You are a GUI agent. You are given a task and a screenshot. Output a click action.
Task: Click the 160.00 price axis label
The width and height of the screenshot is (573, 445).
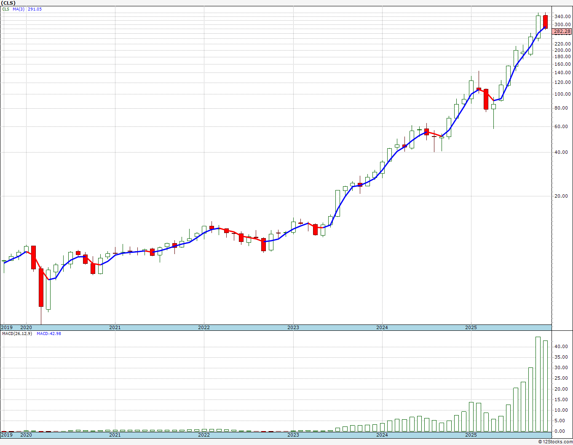tap(562, 64)
